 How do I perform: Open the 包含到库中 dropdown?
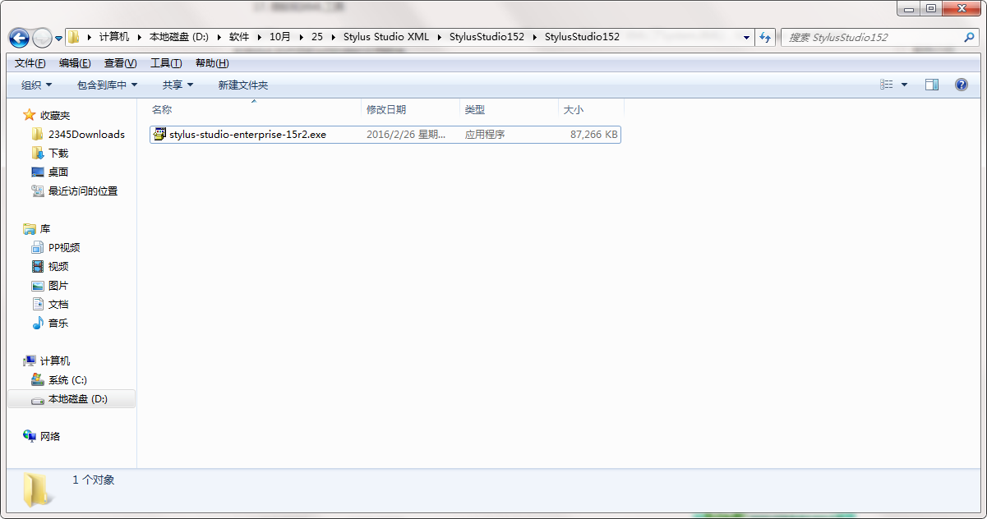pyautogui.click(x=107, y=85)
